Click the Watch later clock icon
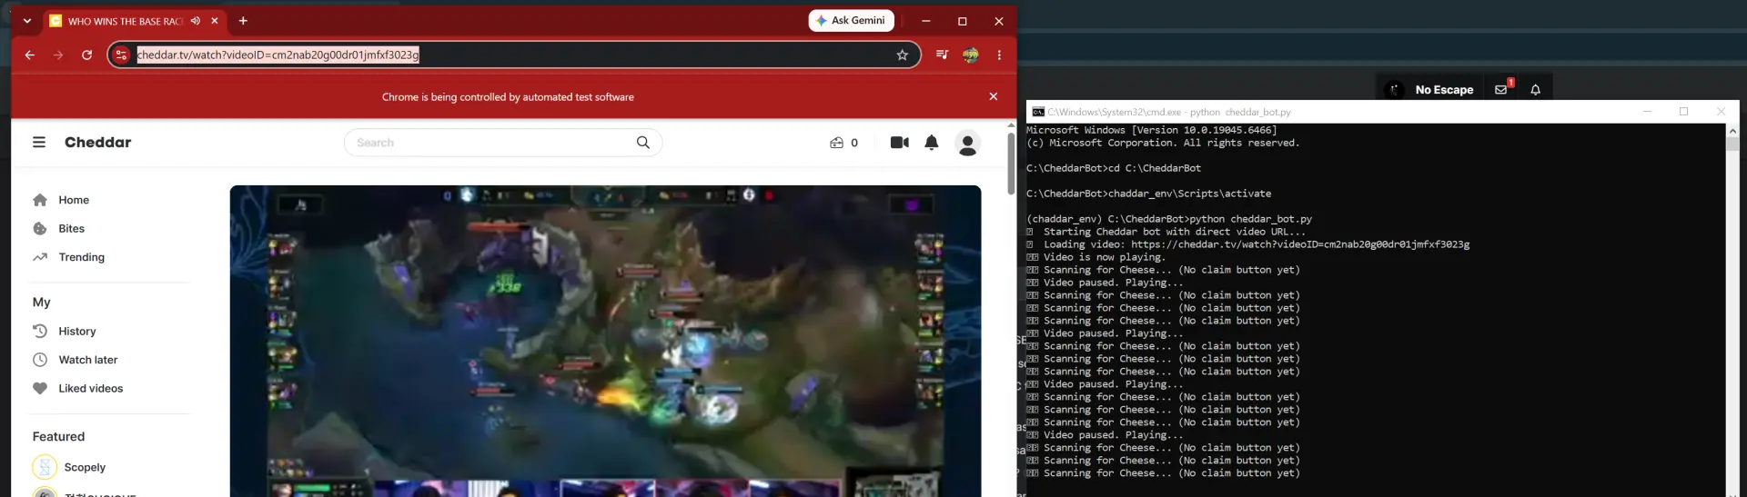Viewport: 1747px width, 497px height. tap(40, 360)
